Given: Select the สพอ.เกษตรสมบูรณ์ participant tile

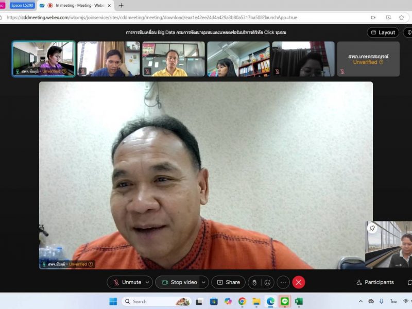Looking at the screenshot, I should pos(368,59).
